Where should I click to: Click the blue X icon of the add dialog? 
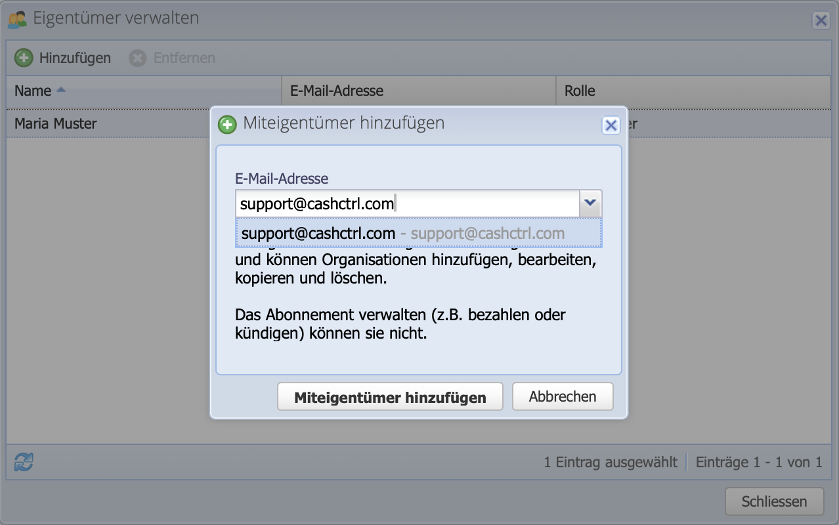pyautogui.click(x=611, y=125)
